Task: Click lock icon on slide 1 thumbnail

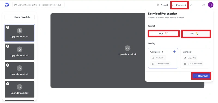Action: coord(20,31)
